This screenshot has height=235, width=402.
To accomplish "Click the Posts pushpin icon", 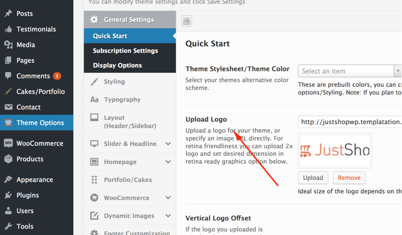I will tap(8, 14).
